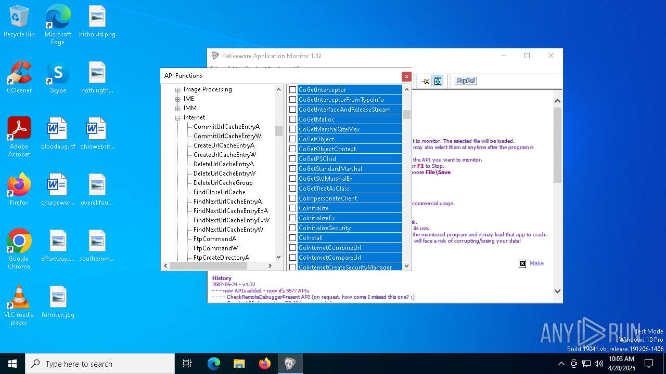Select FtpCreateDirectoryA in the tree

pyautogui.click(x=221, y=258)
